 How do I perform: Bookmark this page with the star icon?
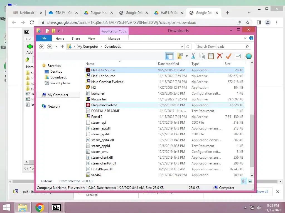click(247, 22)
